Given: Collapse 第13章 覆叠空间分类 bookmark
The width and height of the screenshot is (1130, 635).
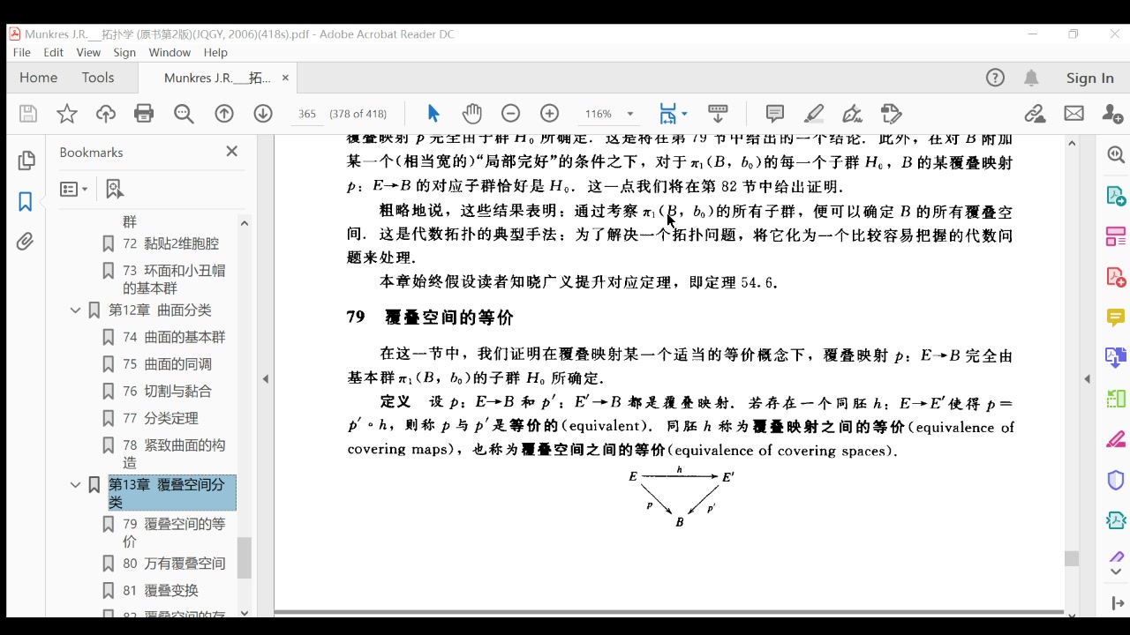Looking at the screenshot, I should [x=76, y=485].
